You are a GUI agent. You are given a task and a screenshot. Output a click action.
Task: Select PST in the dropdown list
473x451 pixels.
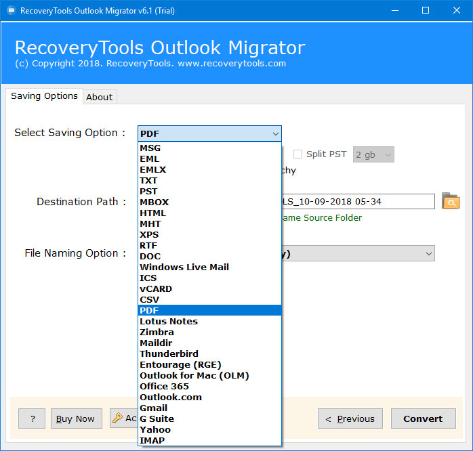click(209, 192)
